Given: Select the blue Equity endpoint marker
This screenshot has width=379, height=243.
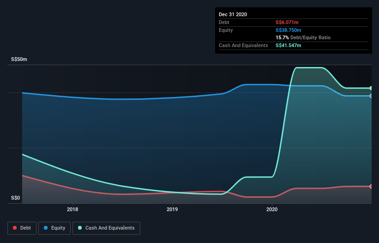Looking at the screenshot, I should 371,96.
